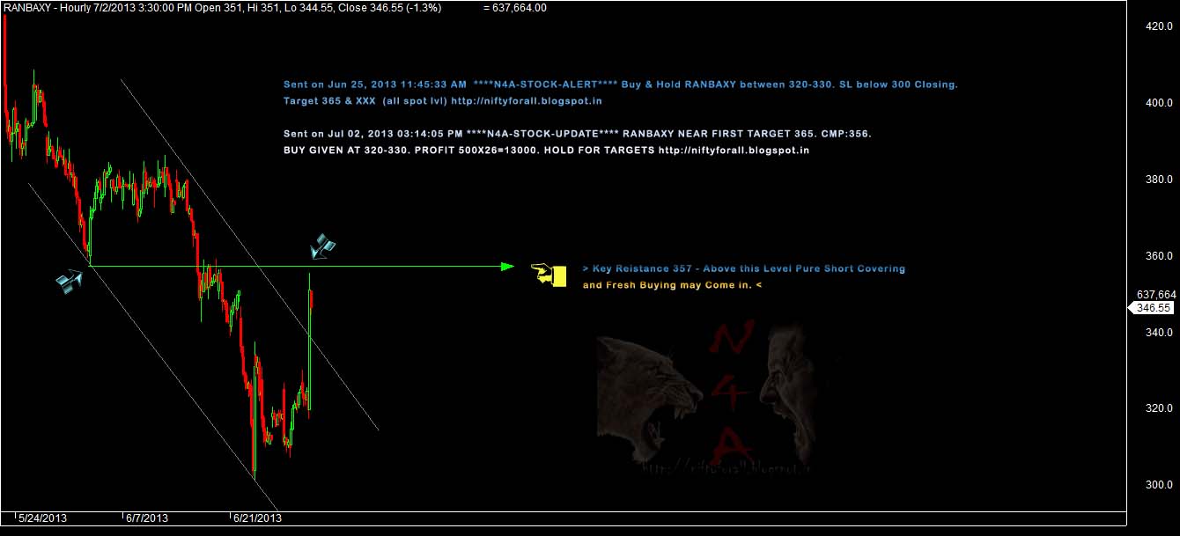Click the 400.0 price axis label
Image resolution: width=1180 pixels, height=536 pixels.
coord(1157,103)
